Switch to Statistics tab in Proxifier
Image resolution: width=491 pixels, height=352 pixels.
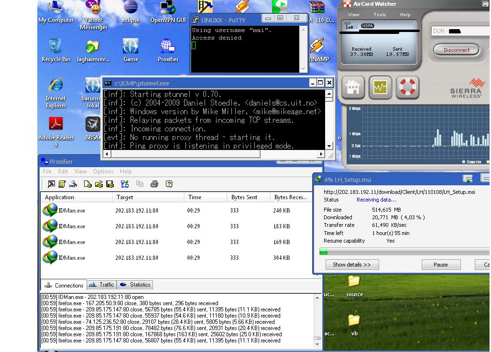[135, 285]
